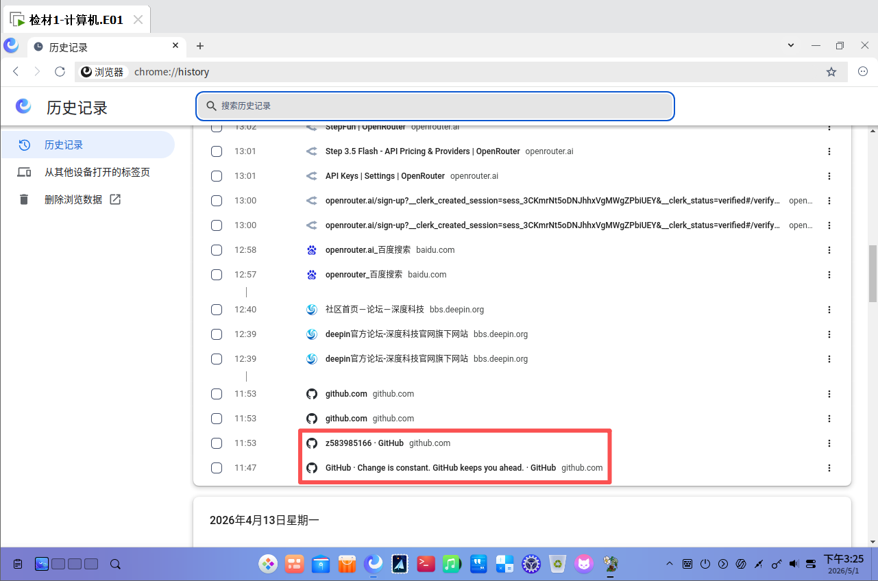This screenshot has width=878, height=581.
Task: Open 删除浏览数据 in the sidebar
Action: tap(87, 199)
